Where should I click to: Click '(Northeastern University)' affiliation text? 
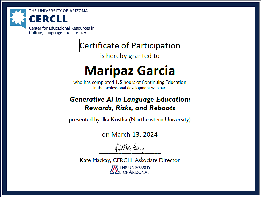tap(160, 120)
